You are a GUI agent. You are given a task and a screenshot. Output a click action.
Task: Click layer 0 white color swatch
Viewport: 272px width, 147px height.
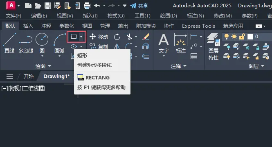point(250,37)
